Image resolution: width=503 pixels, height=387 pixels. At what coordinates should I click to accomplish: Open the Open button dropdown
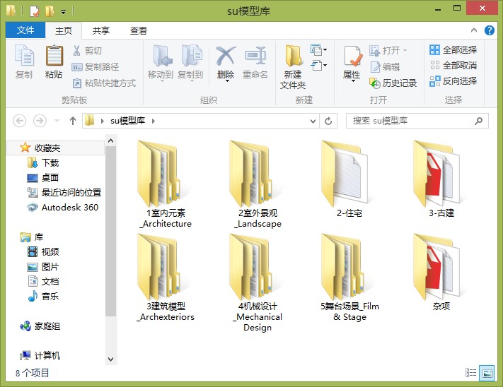(x=405, y=50)
